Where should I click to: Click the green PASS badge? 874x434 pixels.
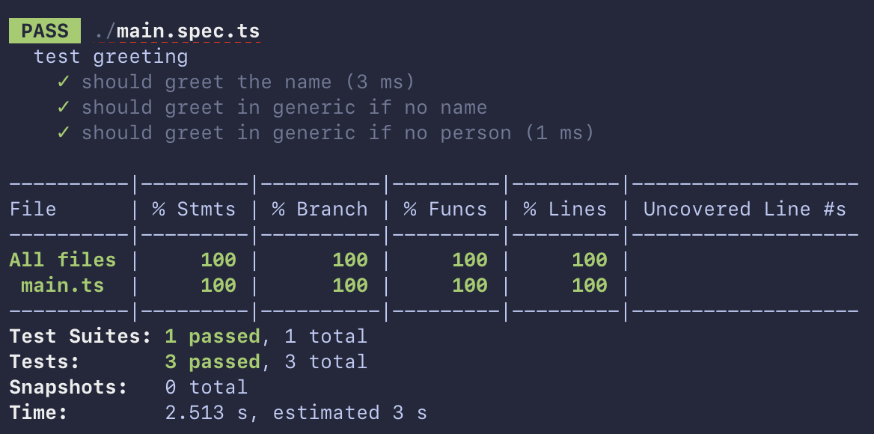(x=45, y=31)
